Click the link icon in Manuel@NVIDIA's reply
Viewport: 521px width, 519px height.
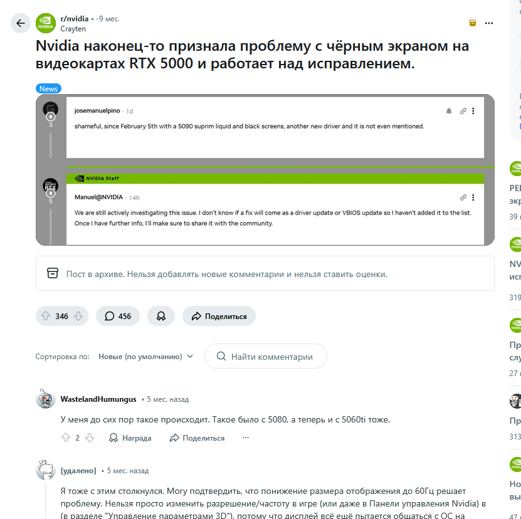463,197
